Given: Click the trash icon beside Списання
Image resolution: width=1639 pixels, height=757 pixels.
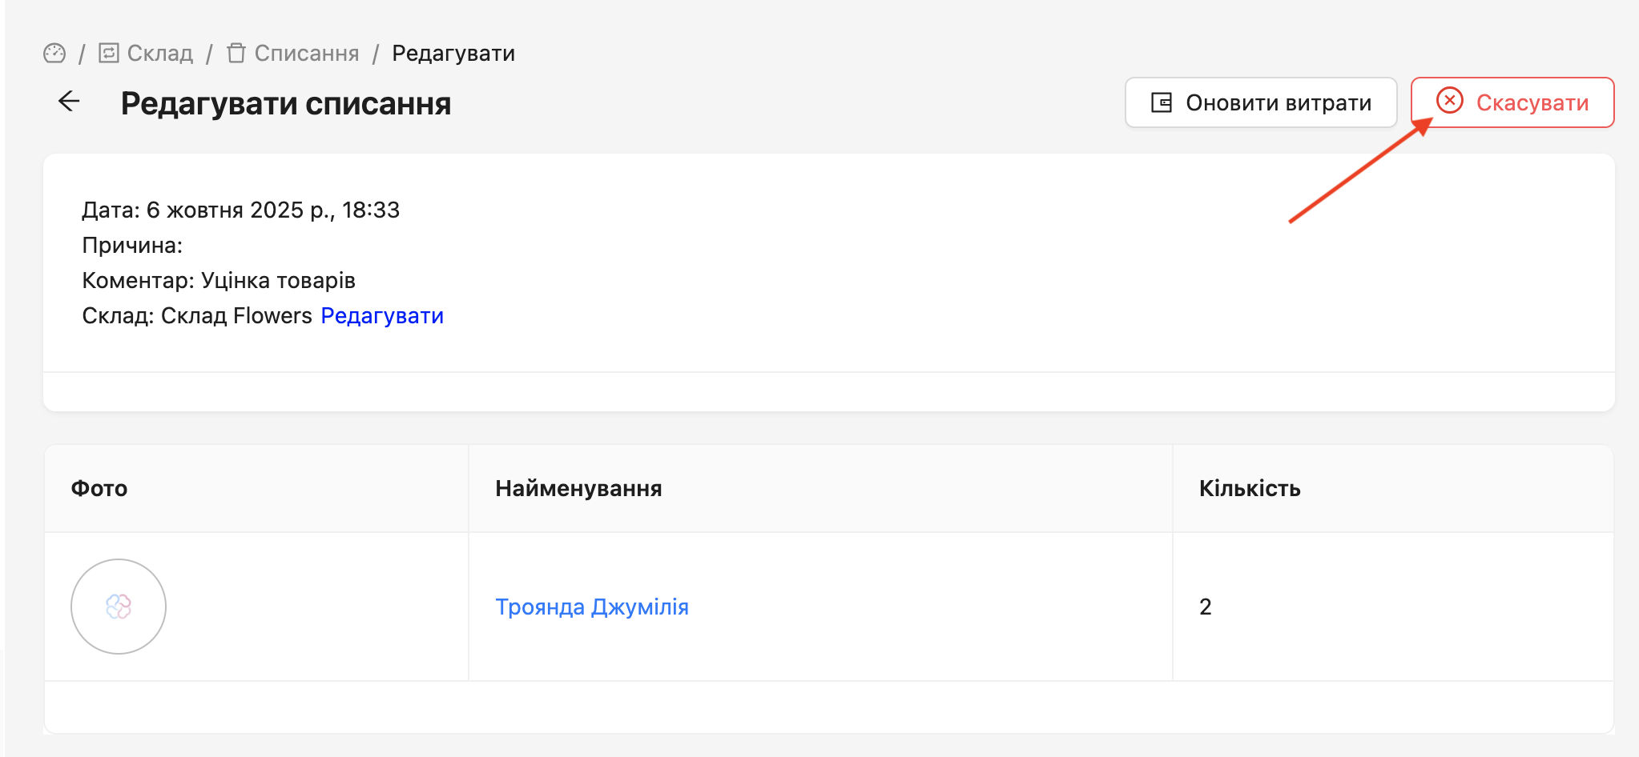Looking at the screenshot, I should pyautogui.click(x=236, y=54).
